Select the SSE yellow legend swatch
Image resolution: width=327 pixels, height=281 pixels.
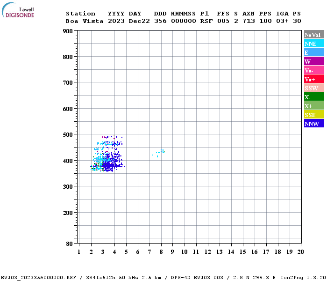[x=314, y=114]
